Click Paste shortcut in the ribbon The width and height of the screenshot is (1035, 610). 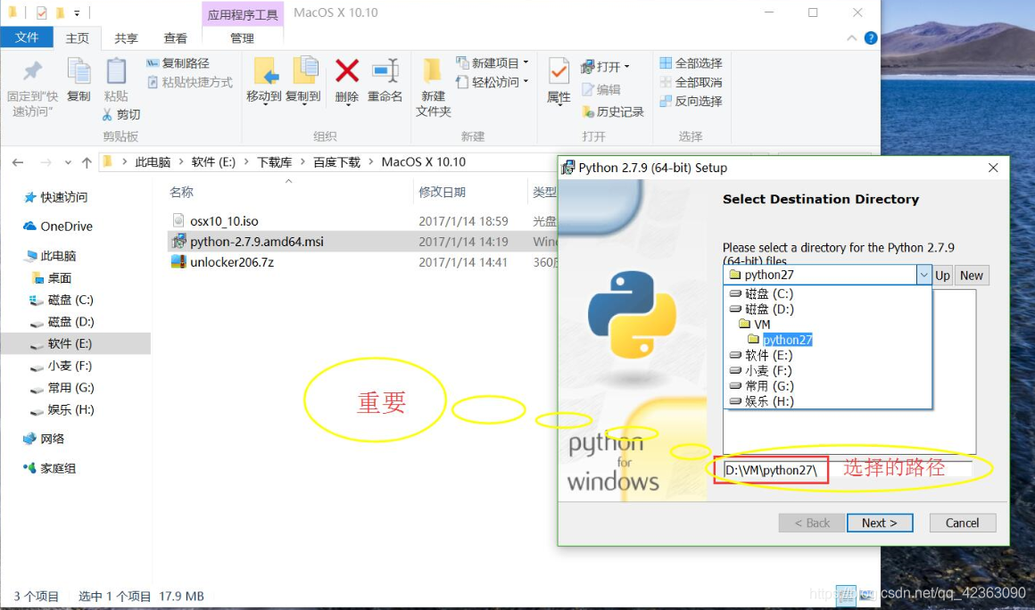coord(189,82)
